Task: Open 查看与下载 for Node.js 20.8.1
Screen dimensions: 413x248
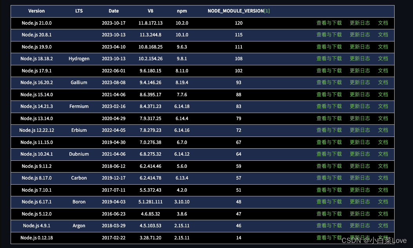Action: pos(329,35)
